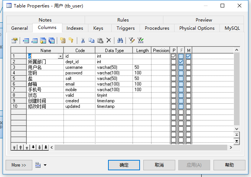Select row header number 5
Image resolution: width=251 pixels, height=177 pixels.
click(19, 78)
